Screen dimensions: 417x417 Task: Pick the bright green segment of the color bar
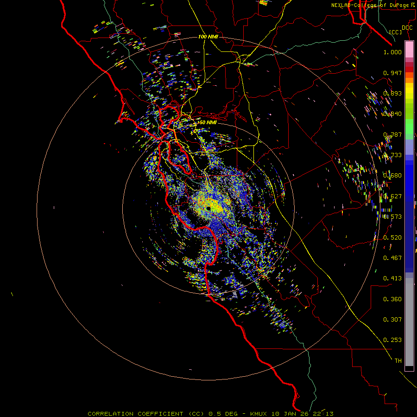coord(409,126)
